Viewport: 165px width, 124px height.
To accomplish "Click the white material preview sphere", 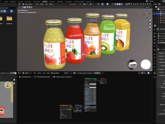I will (146, 64).
